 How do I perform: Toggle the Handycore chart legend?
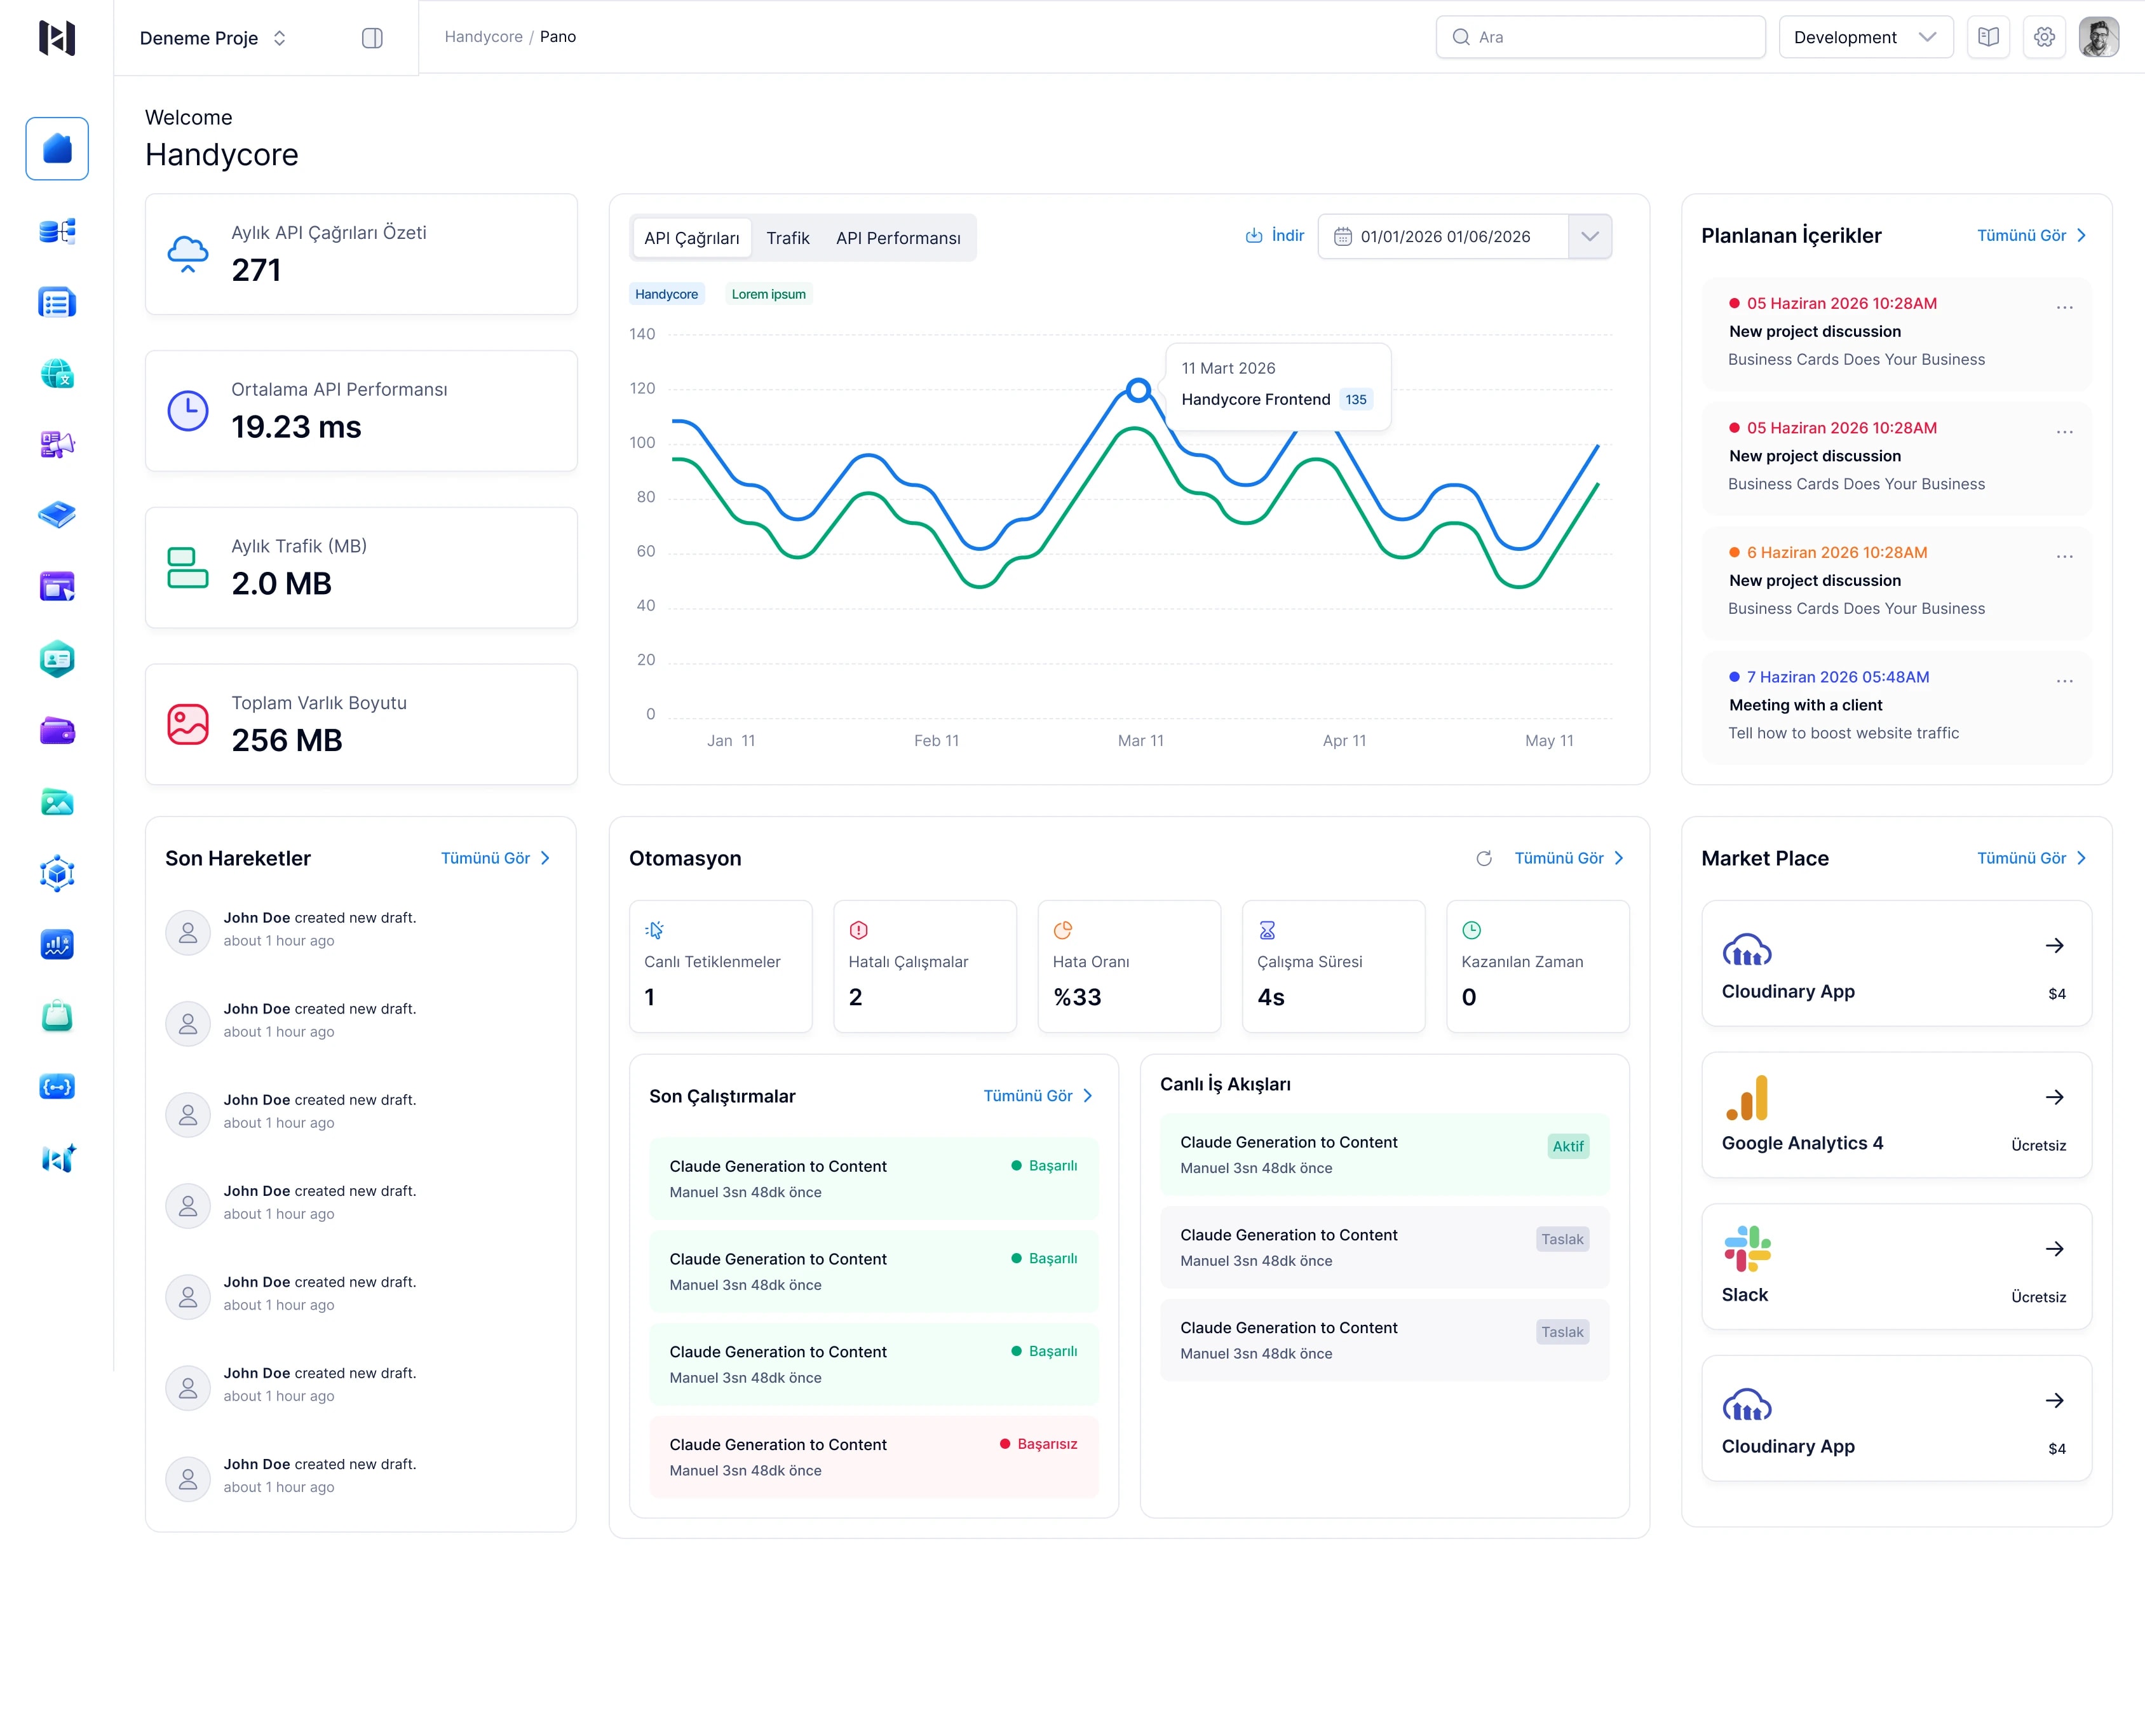(x=666, y=294)
